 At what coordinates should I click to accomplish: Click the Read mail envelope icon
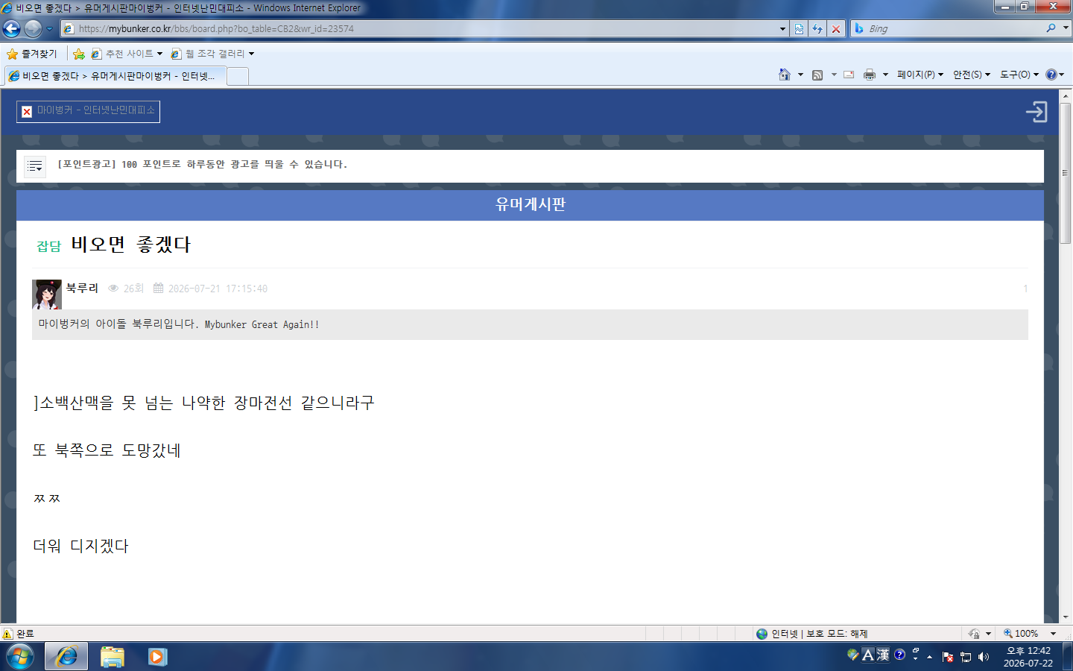[x=849, y=75]
